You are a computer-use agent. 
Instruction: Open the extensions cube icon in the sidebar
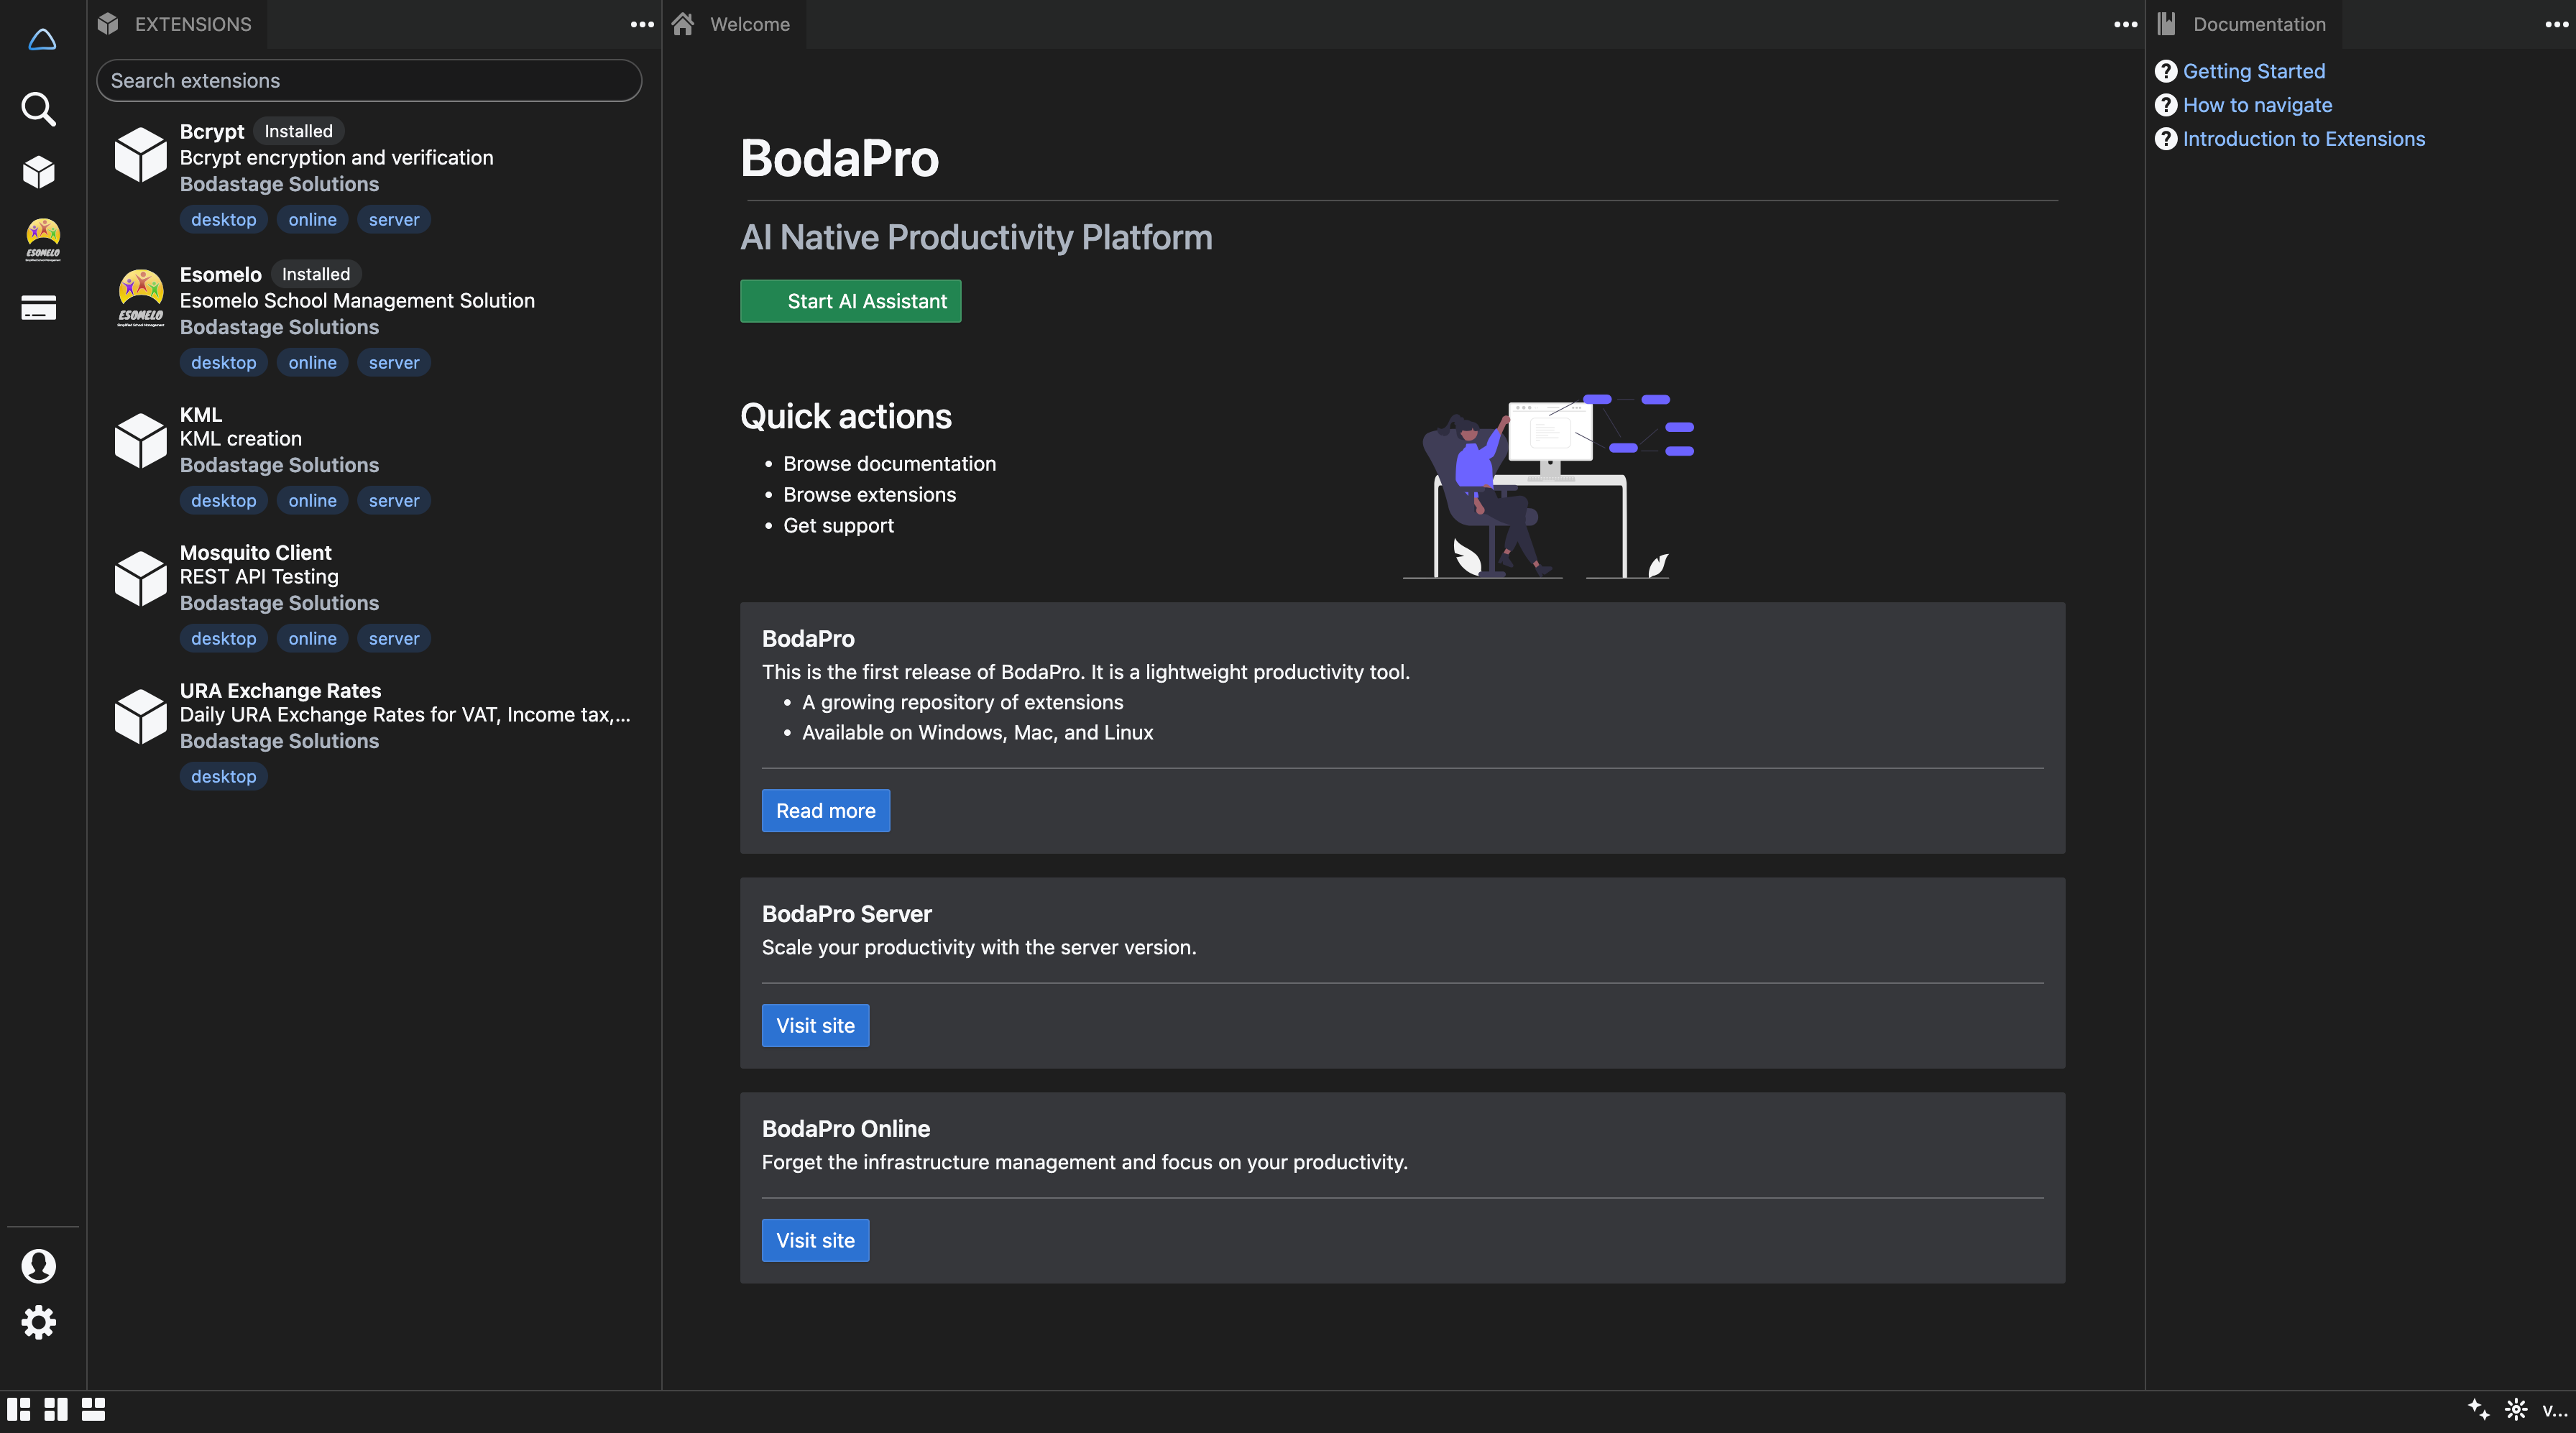coord(39,172)
